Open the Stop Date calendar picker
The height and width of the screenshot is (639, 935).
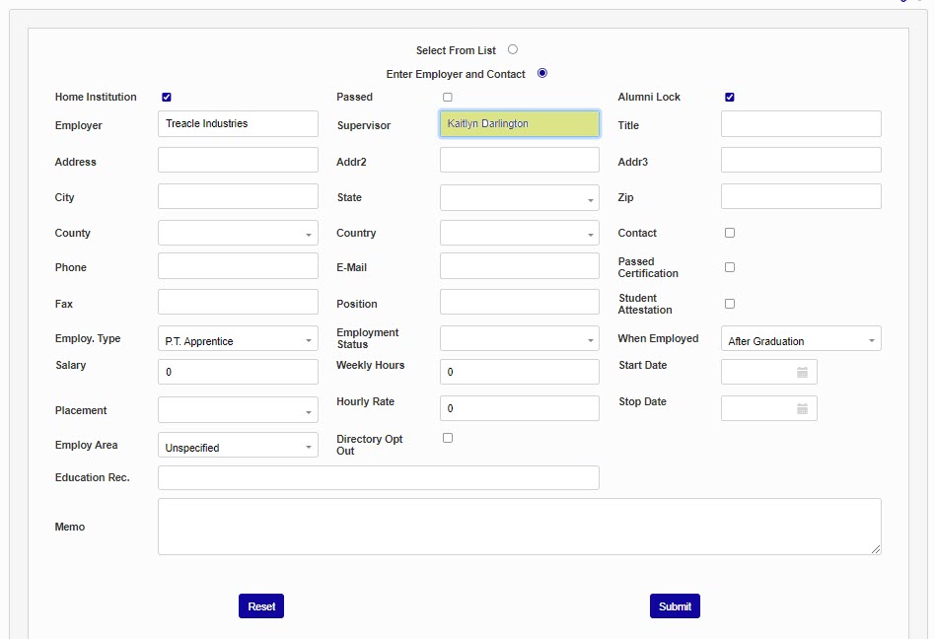click(802, 408)
